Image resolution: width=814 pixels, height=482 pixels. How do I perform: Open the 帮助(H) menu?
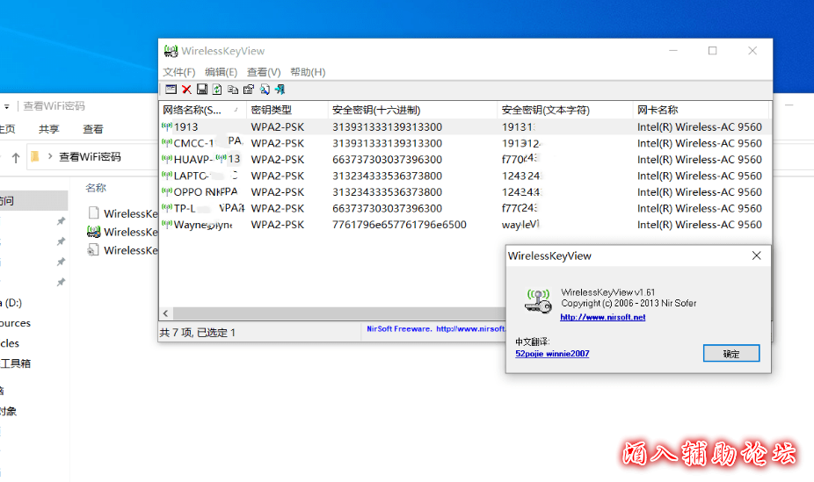308,72
